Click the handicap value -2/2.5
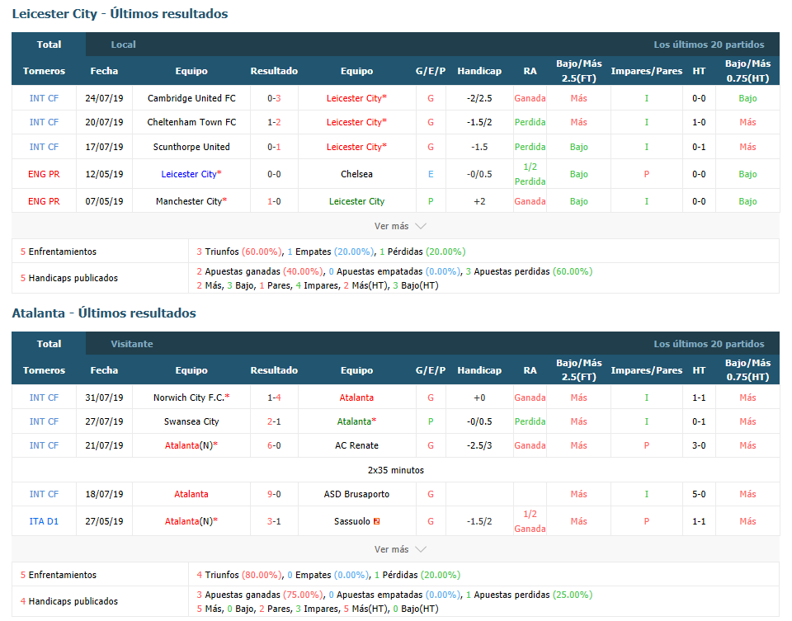This screenshot has height=621, width=792. coord(479,98)
